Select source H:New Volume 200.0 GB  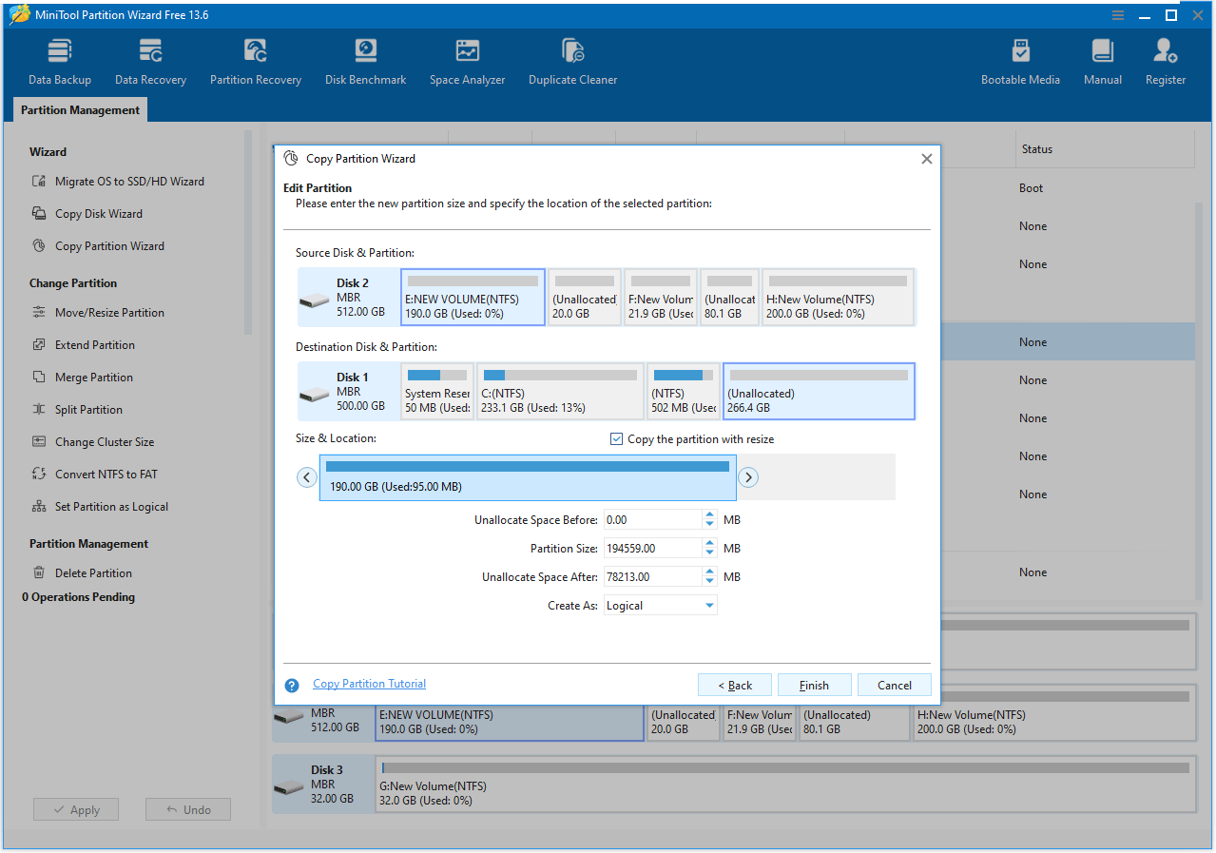(x=838, y=298)
